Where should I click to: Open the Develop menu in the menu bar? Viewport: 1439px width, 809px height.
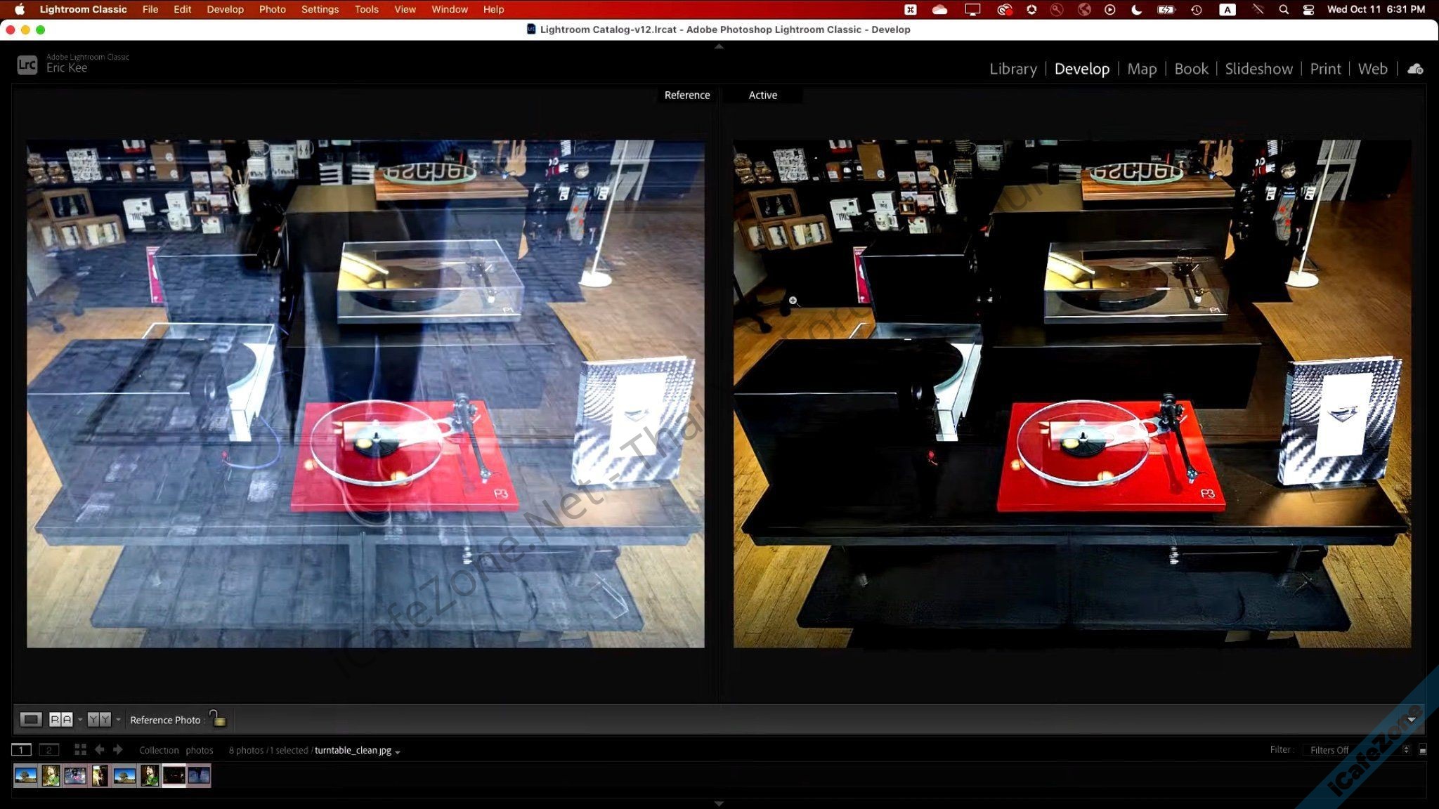point(225,9)
